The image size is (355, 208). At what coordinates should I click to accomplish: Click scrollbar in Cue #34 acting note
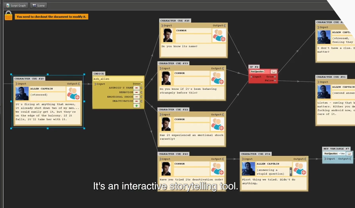(291, 171)
